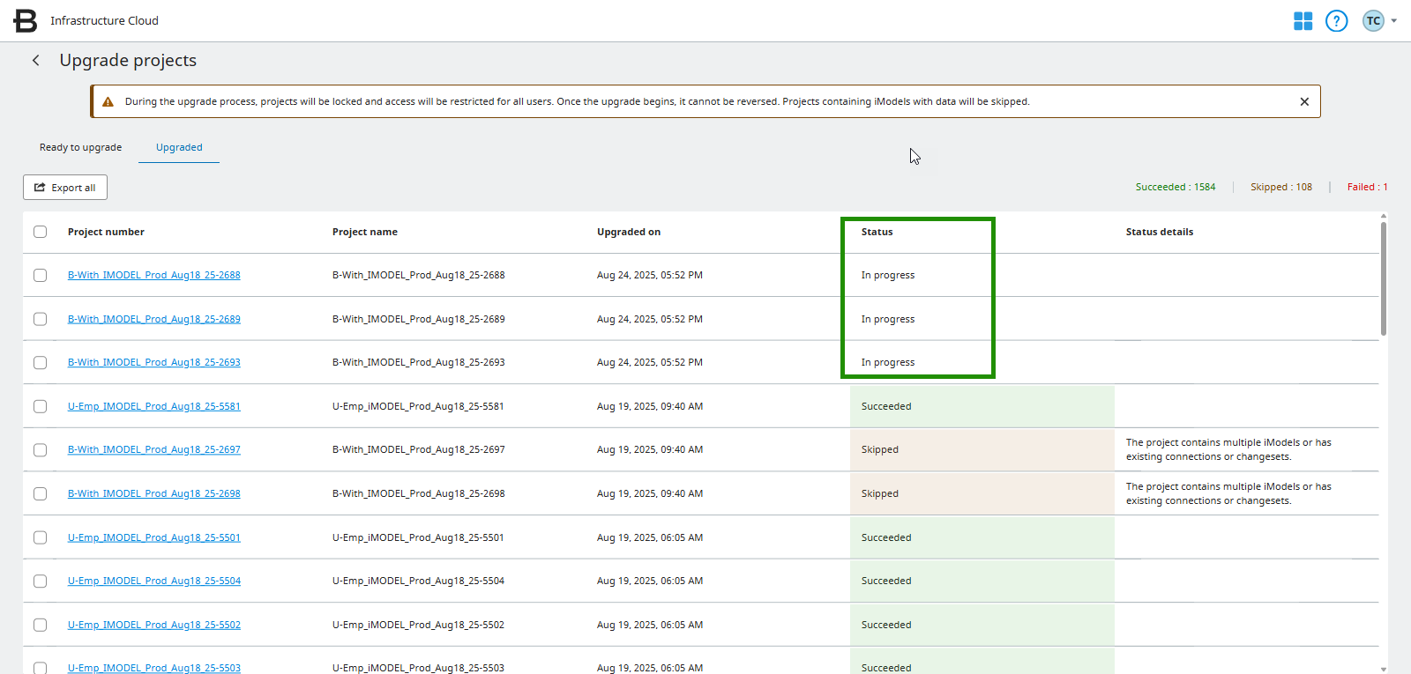Dismiss the upgrade warning banner
The height and width of the screenshot is (674, 1411).
pos(1303,101)
